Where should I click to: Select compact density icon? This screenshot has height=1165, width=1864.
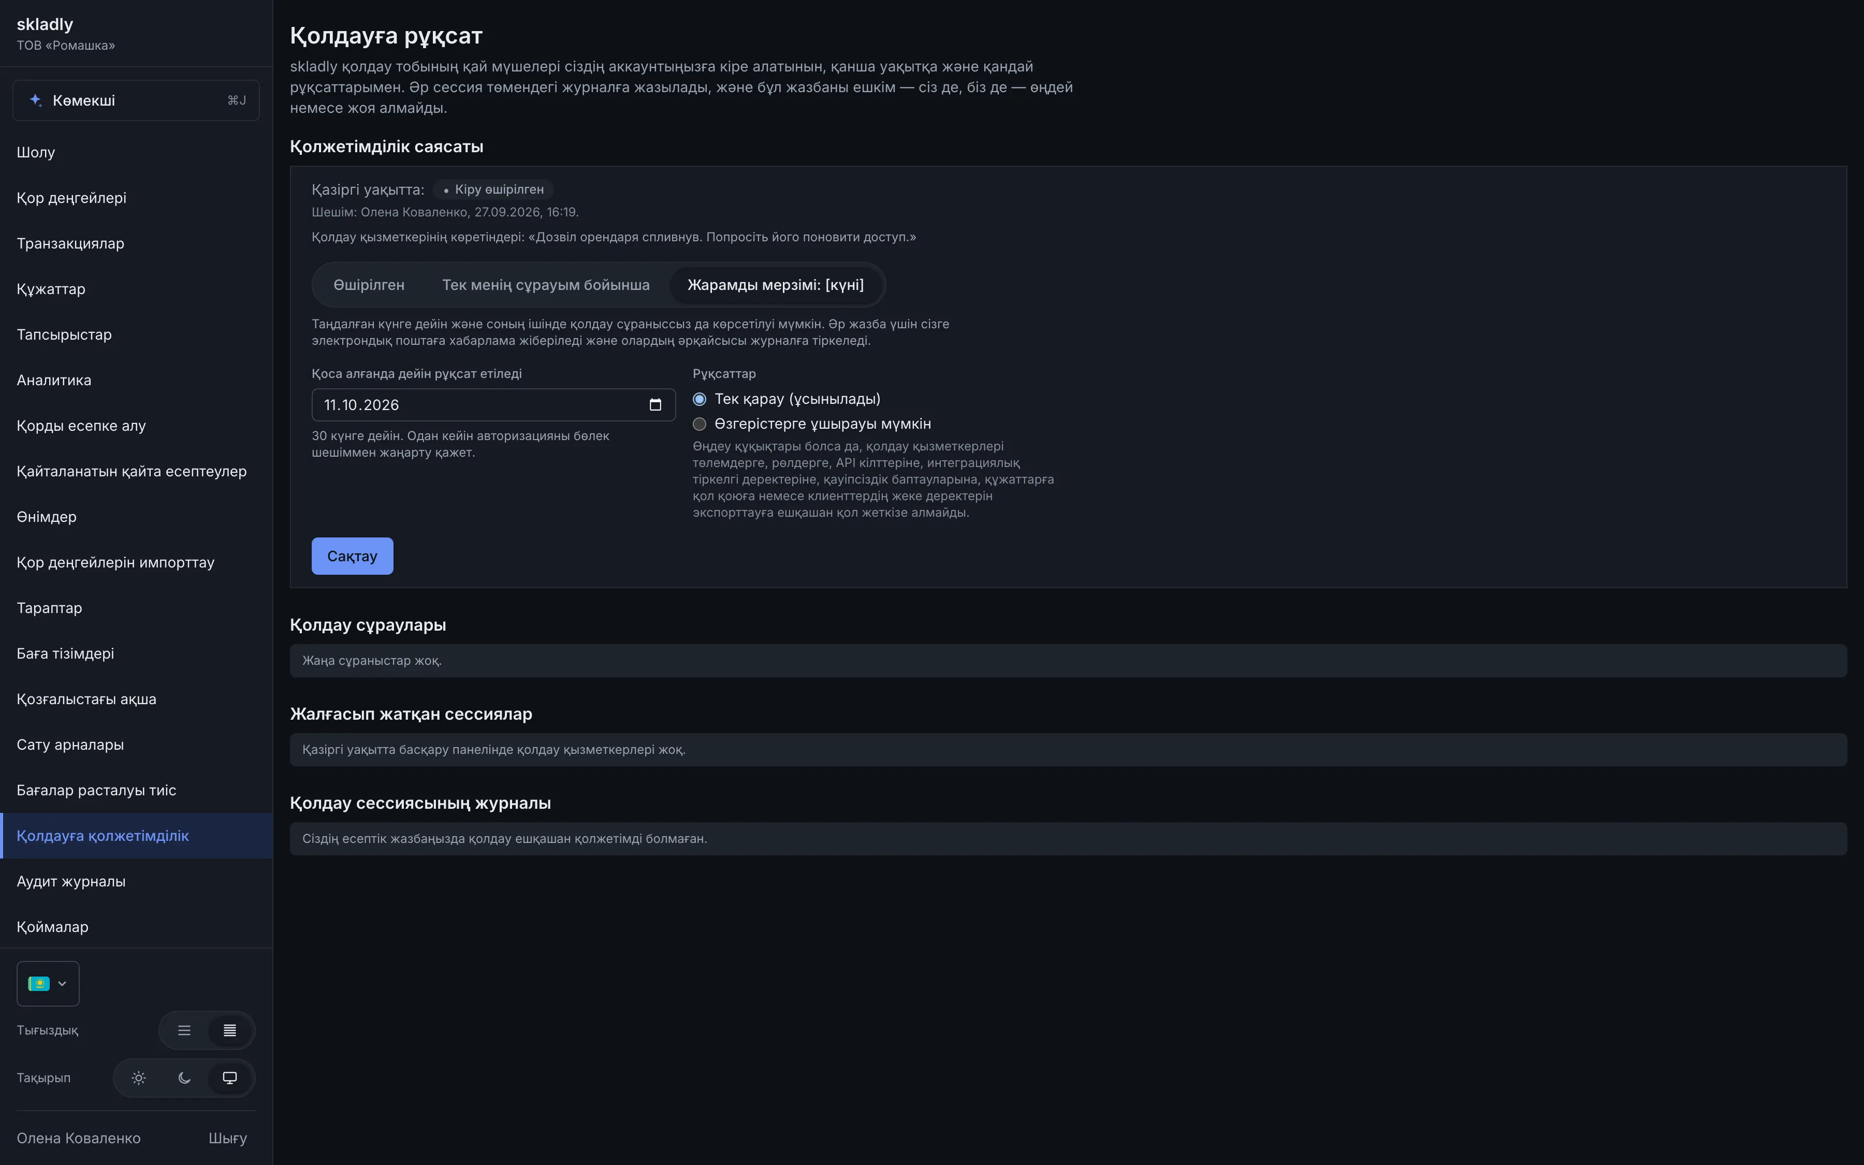(229, 1031)
